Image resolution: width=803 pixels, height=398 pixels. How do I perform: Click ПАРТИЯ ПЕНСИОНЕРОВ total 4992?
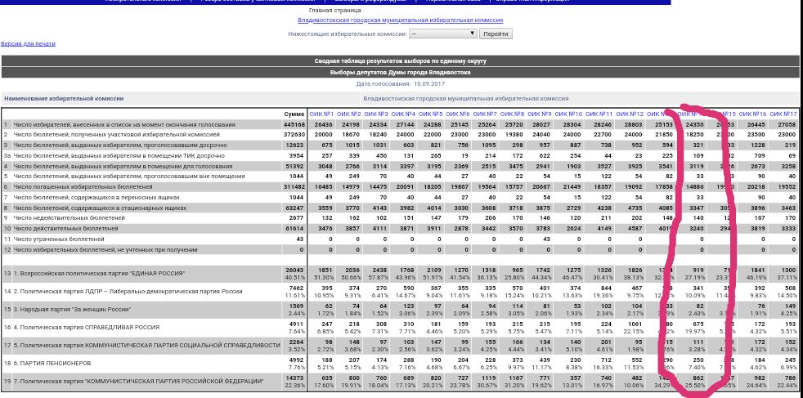pos(297,359)
